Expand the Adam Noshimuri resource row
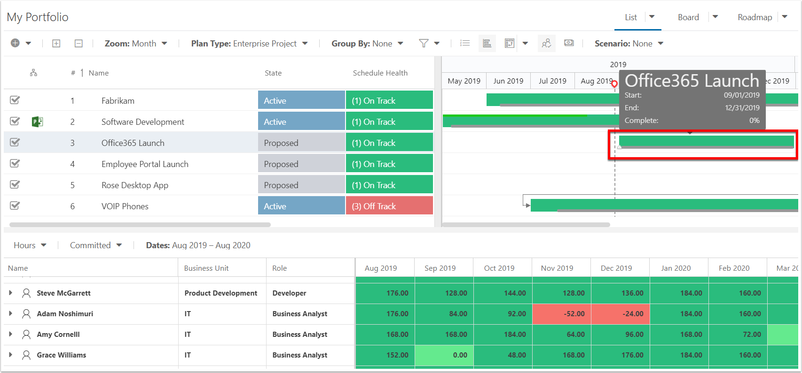Image resolution: width=802 pixels, height=373 pixels. point(11,313)
